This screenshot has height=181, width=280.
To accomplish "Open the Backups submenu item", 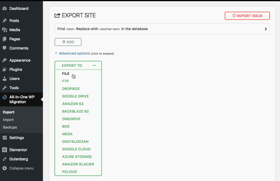I will (x=10, y=127).
